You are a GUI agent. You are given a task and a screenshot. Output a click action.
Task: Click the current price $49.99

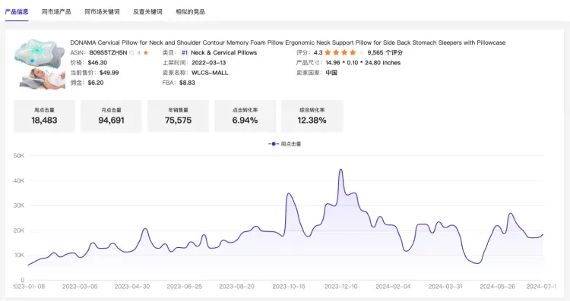(109, 73)
